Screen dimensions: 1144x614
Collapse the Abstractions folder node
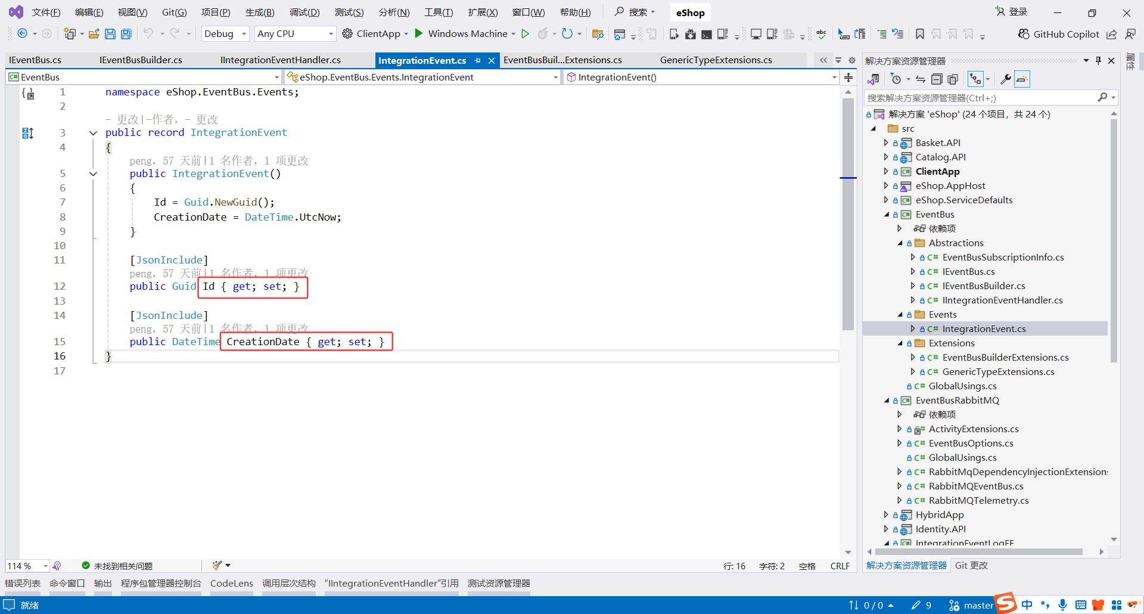click(x=900, y=243)
